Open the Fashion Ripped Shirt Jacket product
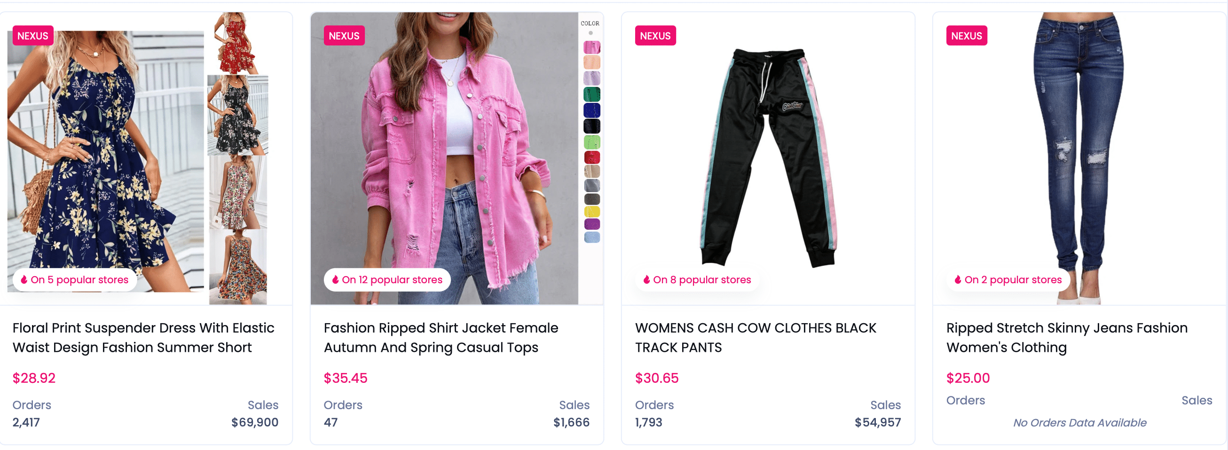1228x450 pixels. (x=441, y=338)
